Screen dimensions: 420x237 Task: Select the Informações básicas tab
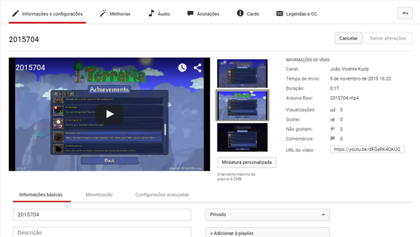click(x=40, y=195)
